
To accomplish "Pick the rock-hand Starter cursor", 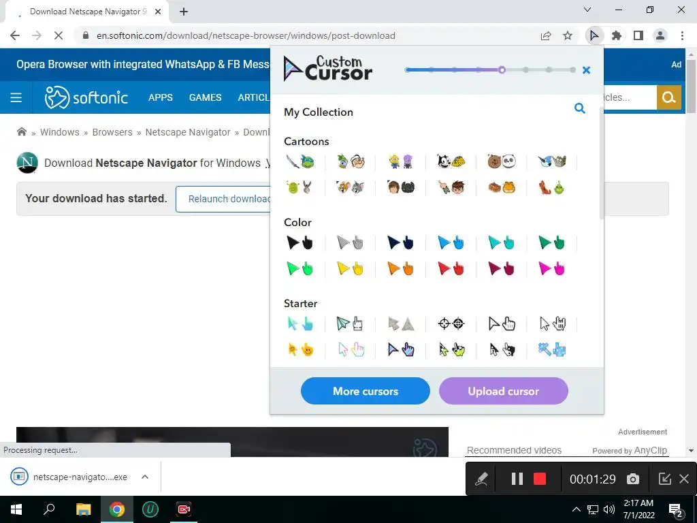I will (x=551, y=323).
